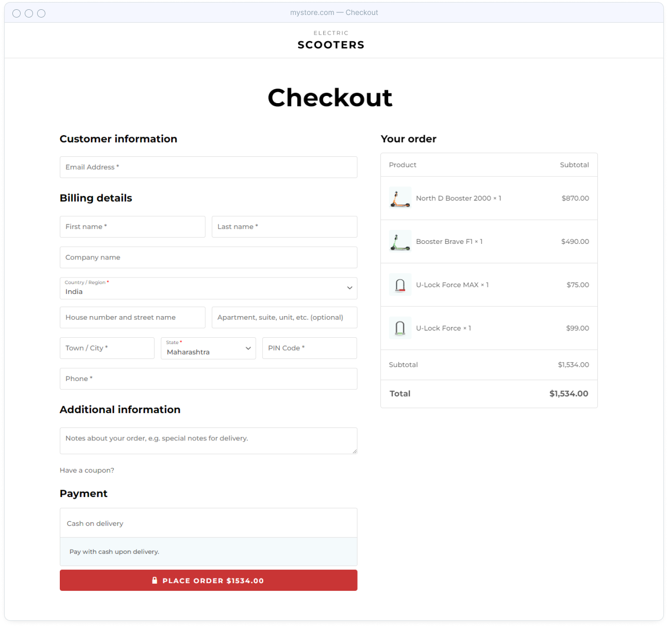Click the second window control circle
Viewport: 668px width, 627px height.
(x=29, y=13)
